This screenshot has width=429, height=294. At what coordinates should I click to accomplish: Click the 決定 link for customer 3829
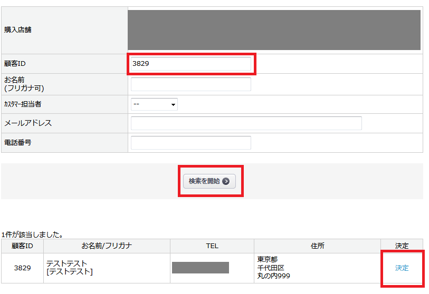402,268
